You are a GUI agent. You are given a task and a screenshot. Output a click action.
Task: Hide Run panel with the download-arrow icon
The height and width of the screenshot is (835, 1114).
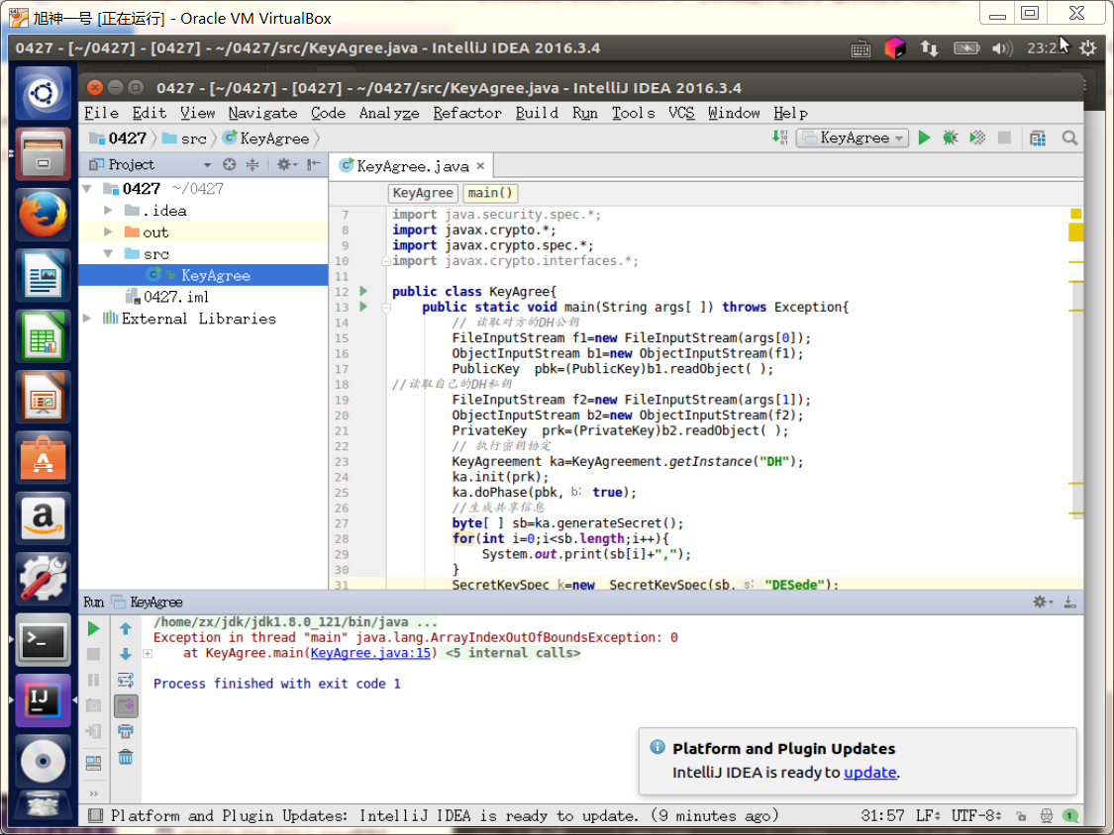pyautogui.click(x=1069, y=603)
